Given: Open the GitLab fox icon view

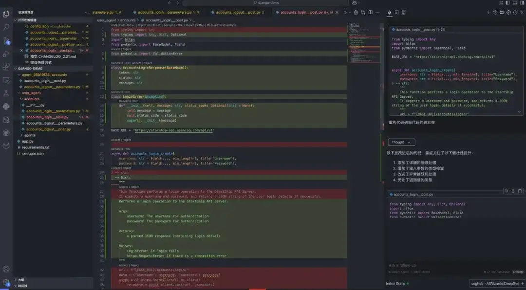Looking at the screenshot, I should pyautogui.click(x=6, y=146).
